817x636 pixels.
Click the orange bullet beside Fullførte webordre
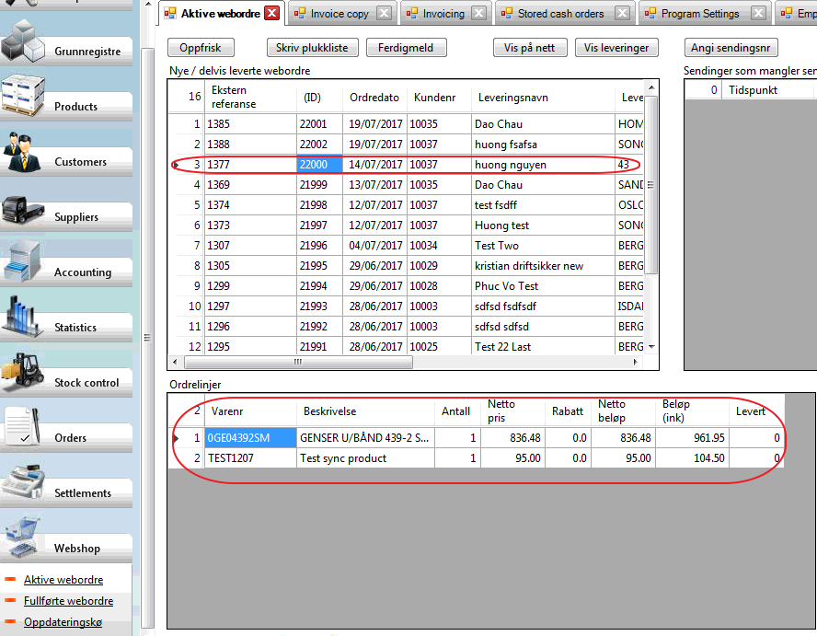coord(10,600)
